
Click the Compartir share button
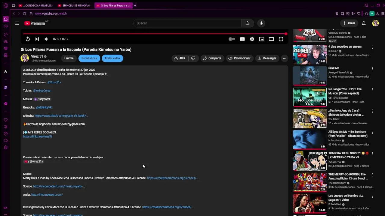pyautogui.click(x=212, y=58)
